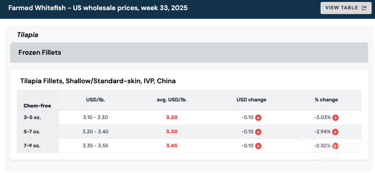
Task: Select the 3-5 oz. row label
Action: click(32, 118)
